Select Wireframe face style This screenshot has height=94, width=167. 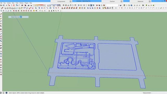(x=84, y=5)
